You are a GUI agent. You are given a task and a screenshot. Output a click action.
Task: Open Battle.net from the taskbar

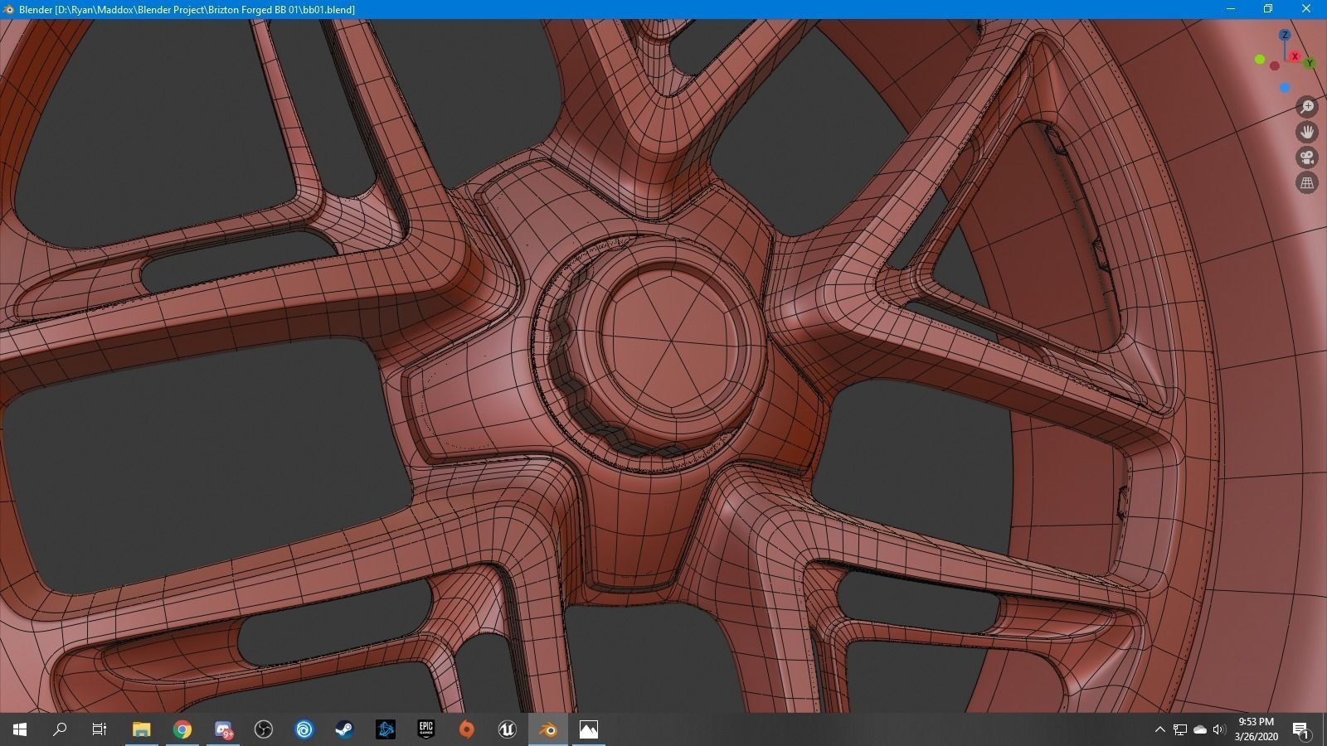click(x=386, y=729)
